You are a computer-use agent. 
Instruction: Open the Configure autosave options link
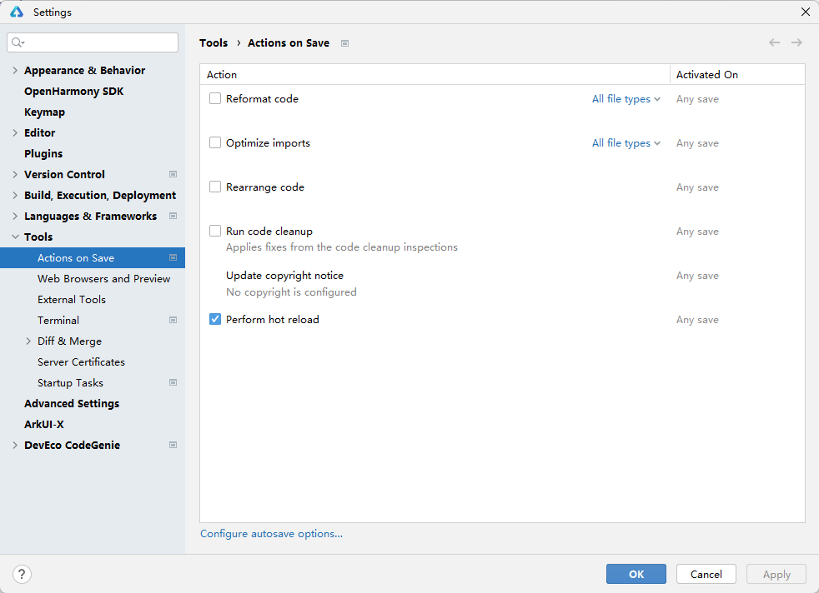pos(271,534)
